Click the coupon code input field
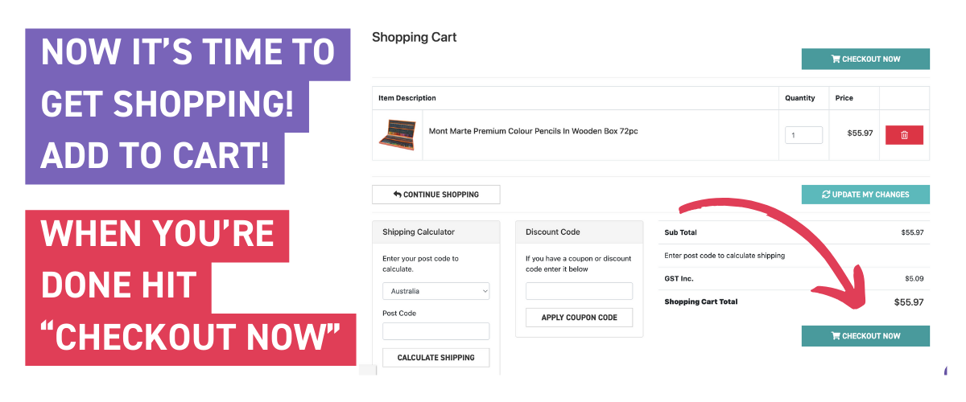Viewport: 966px width, 402px height. pos(579,291)
